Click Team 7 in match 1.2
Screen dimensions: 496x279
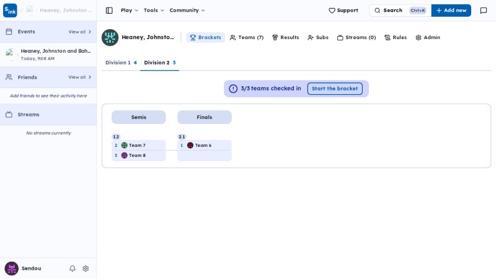[x=138, y=145]
